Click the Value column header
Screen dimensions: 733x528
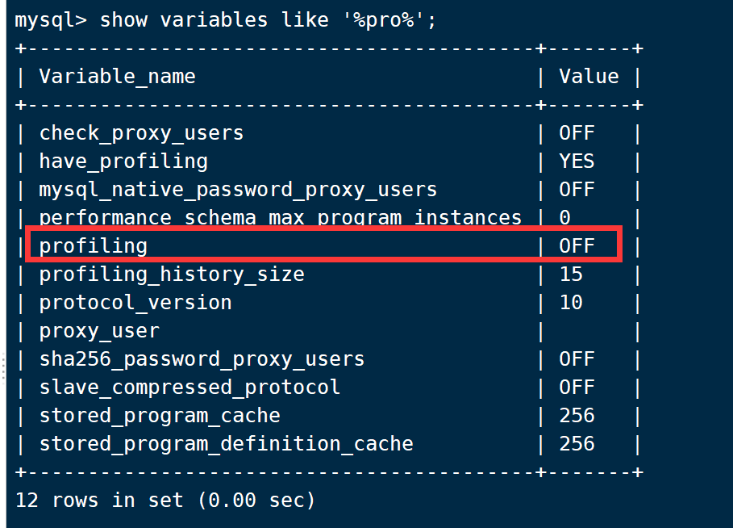(589, 77)
